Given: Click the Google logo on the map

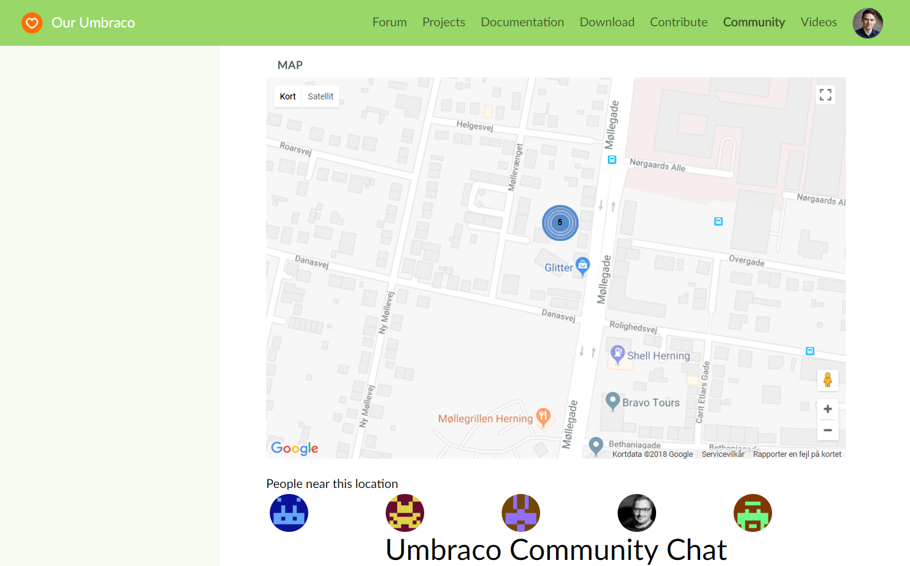Looking at the screenshot, I should (x=294, y=448).
